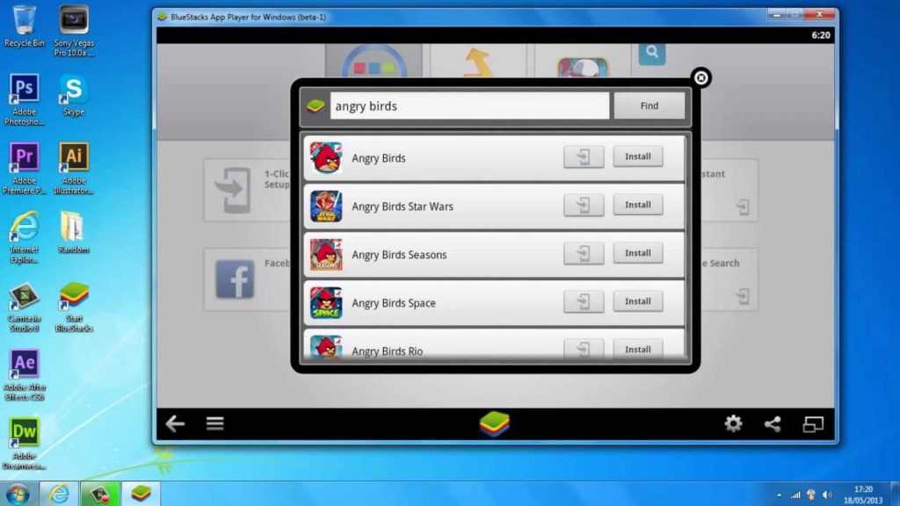Click the Facebook tile icon

pos(235,279)
